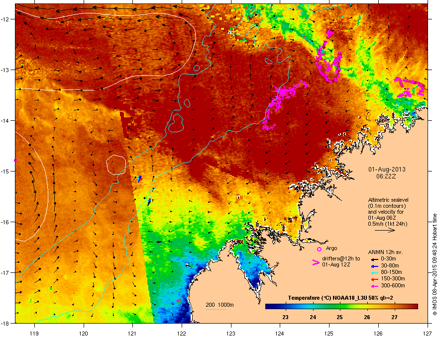Click the longitude axis label "119"

pos(34,333)
